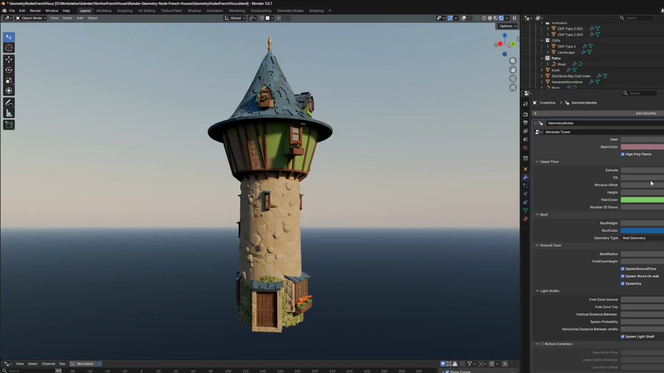This screenshot has width=664, height=373.
Task: Open the viewport Options button
Action: (507, 26)
